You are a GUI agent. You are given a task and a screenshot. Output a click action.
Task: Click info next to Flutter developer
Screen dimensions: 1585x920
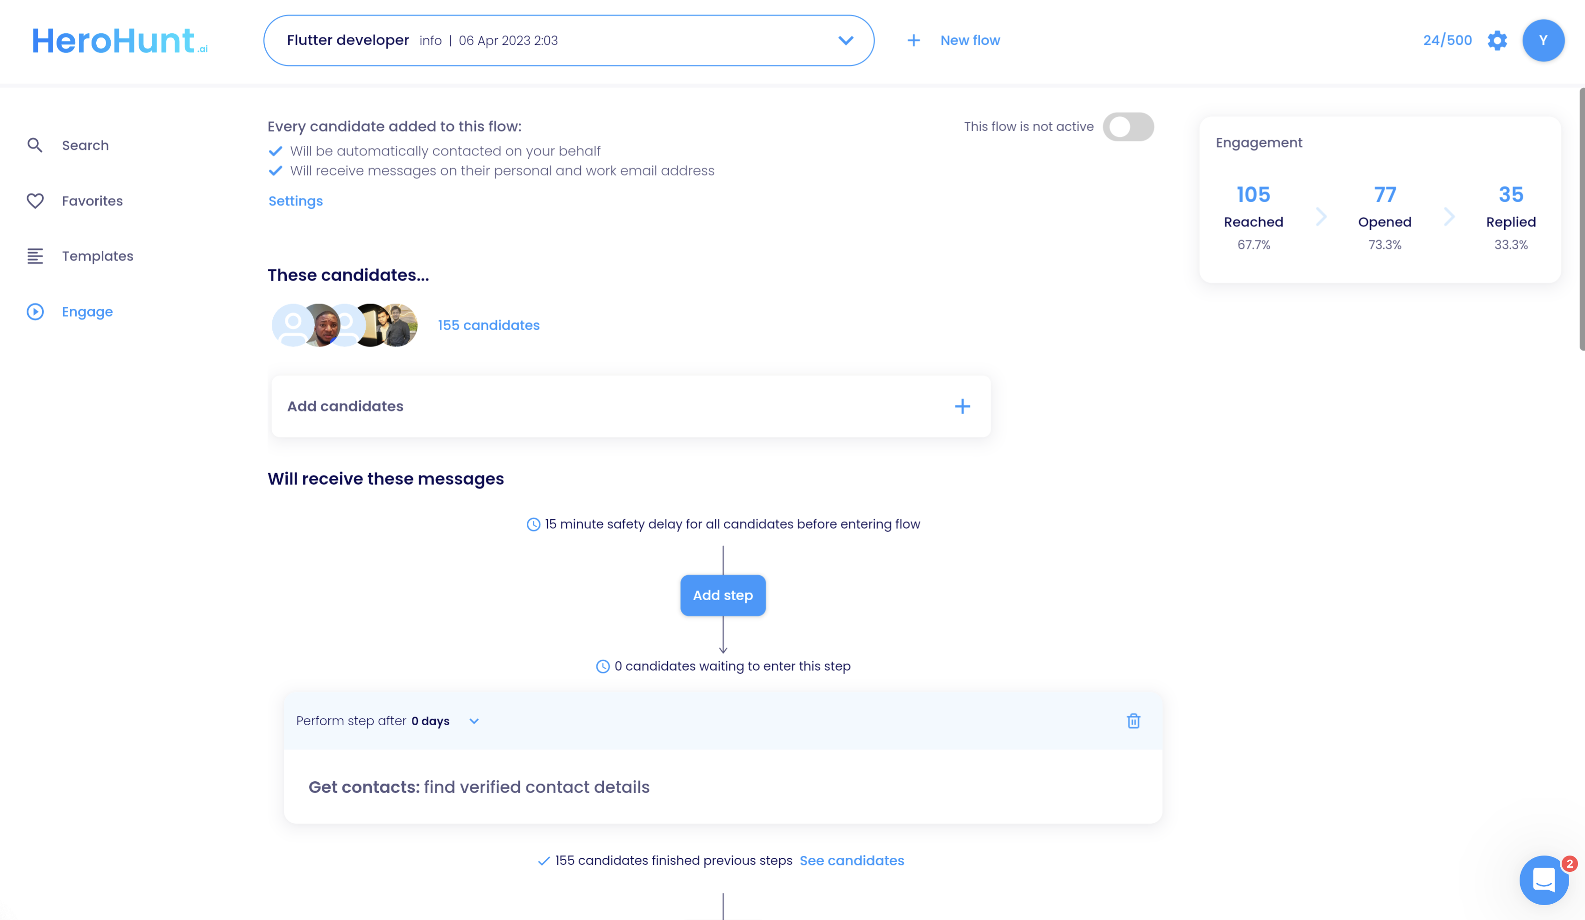tap(430, 40)
